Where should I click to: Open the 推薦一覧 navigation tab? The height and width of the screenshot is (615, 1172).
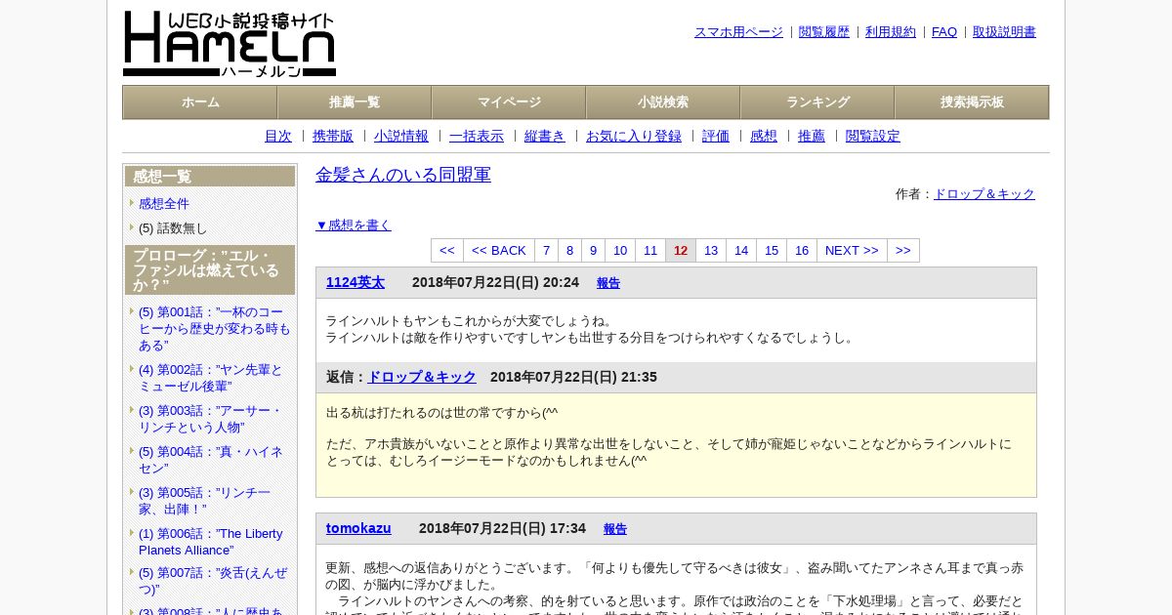355,102
